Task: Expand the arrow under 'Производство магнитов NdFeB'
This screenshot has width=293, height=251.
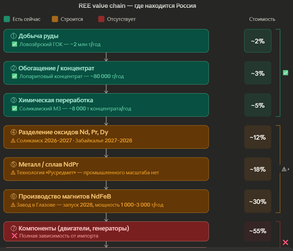Action: 106,217
